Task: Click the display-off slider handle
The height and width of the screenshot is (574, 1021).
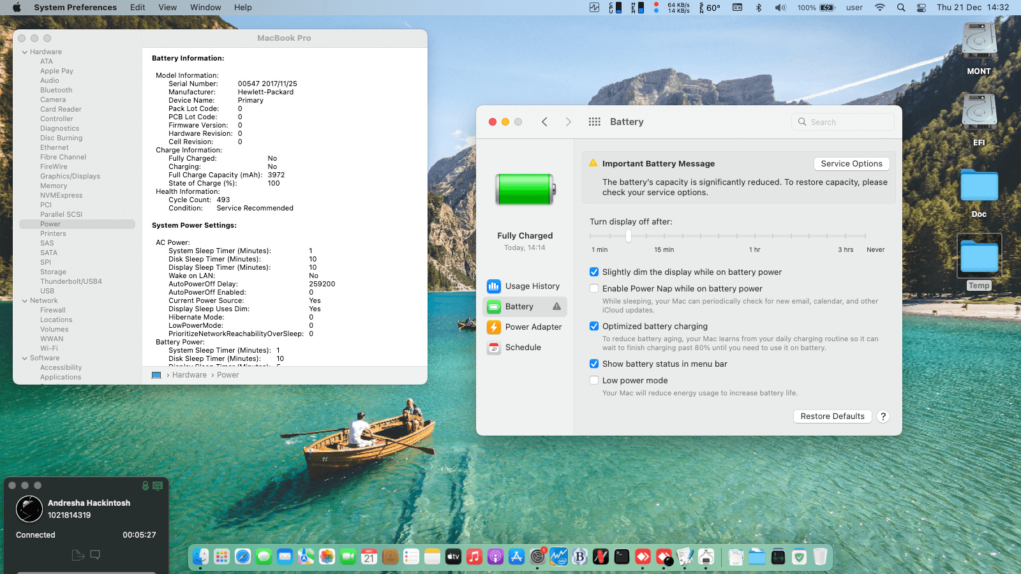Action: (629, 236)
